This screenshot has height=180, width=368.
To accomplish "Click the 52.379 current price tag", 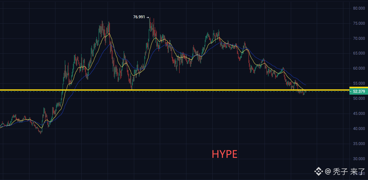I will [359, 91].
